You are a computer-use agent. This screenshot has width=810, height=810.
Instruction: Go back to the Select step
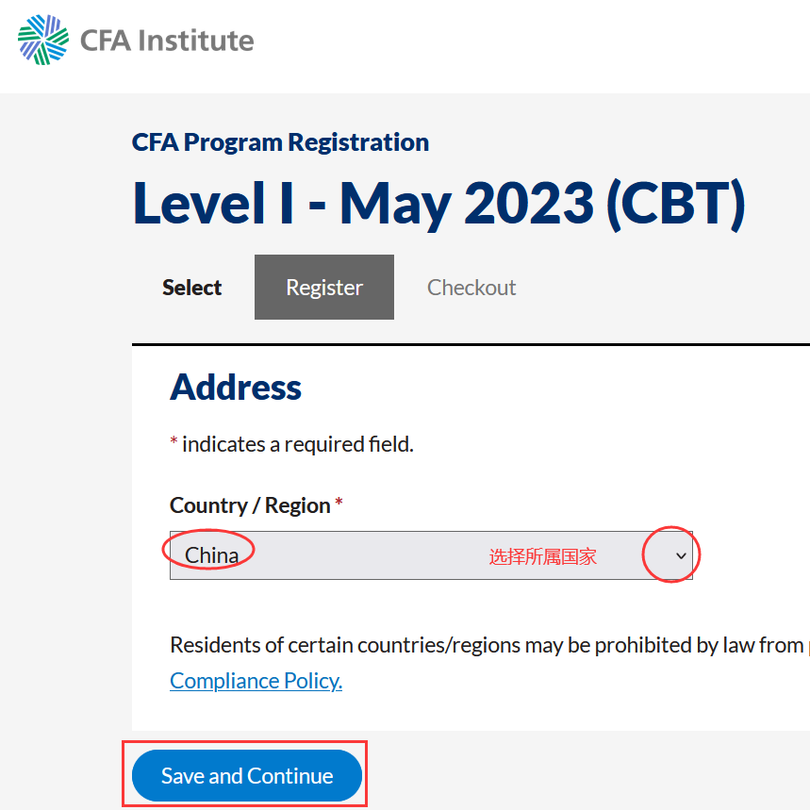click(x=191, y=288)
